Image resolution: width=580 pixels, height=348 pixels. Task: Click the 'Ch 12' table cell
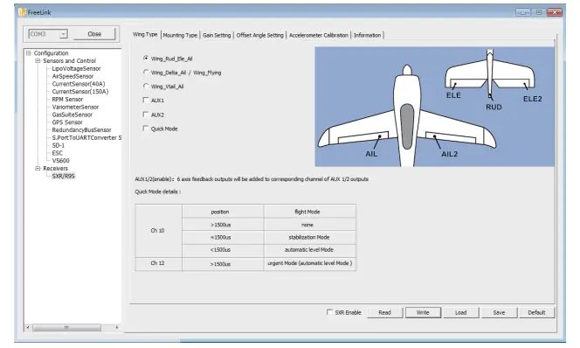158,263
